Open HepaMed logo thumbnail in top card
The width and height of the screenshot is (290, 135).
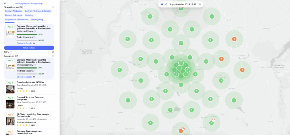(x=10, y=33)
